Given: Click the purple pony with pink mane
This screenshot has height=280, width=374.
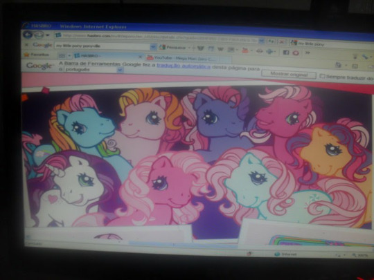Looking at the screenshot, I should [x=216, y=122].
